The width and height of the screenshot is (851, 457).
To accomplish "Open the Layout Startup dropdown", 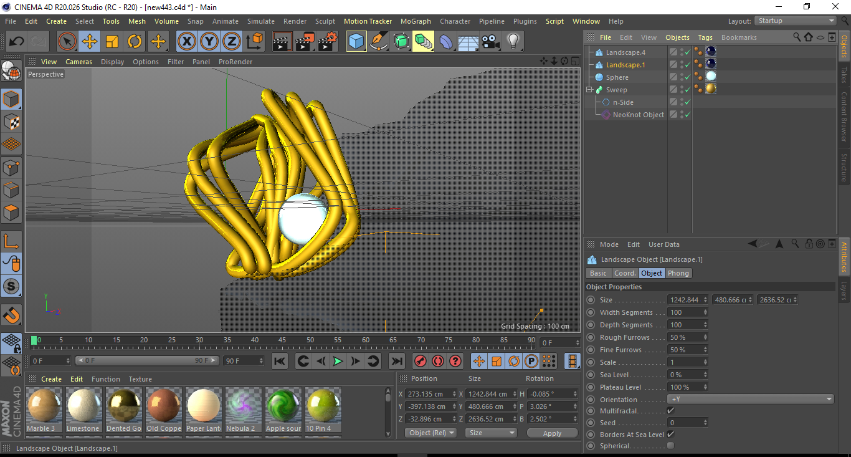I will click(x=796, y=21).
